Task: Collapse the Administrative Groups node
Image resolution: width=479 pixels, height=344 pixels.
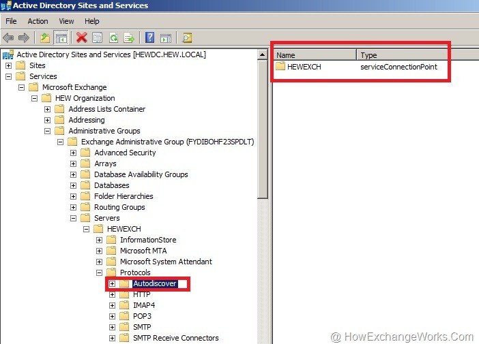Action: click(47, 131)
